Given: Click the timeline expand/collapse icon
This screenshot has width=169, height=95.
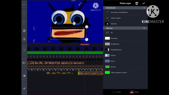Looking at the screenshot, I should [x=24, y=50].
